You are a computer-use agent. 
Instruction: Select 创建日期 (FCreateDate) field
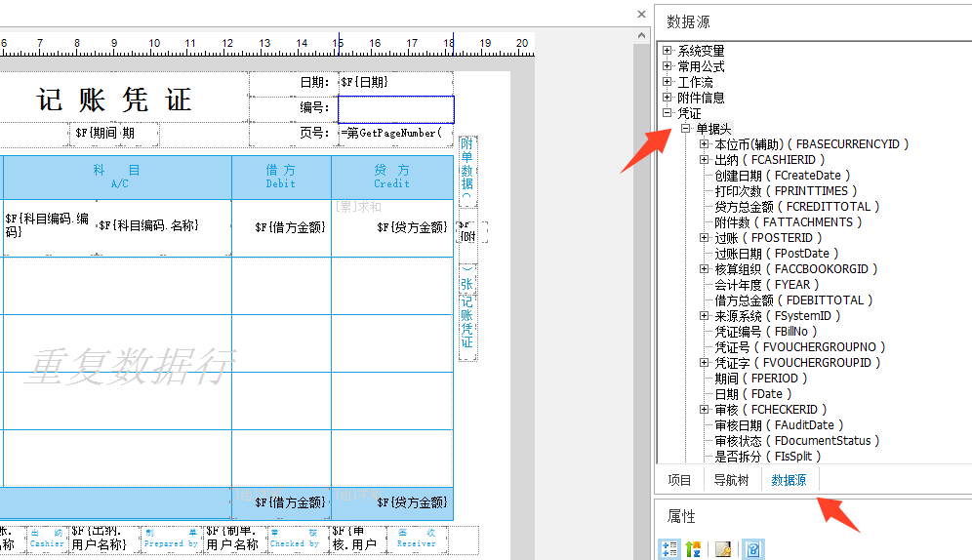[x=783, y=176]
